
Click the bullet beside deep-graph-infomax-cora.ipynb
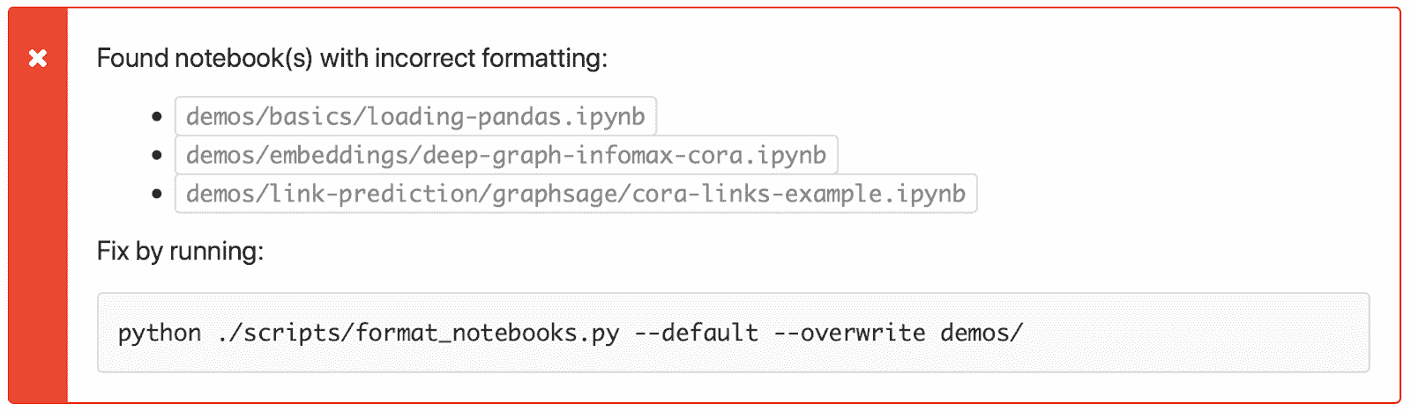click(x=157, y=155)
